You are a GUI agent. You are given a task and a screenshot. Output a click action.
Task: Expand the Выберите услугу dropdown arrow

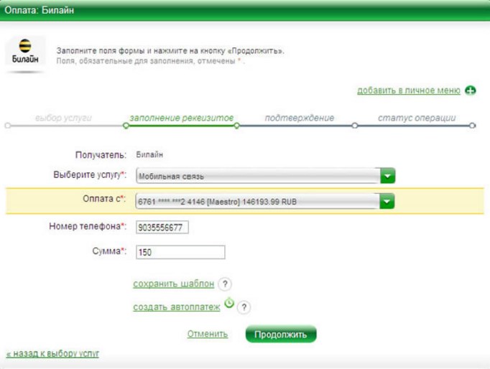point(387,176)
